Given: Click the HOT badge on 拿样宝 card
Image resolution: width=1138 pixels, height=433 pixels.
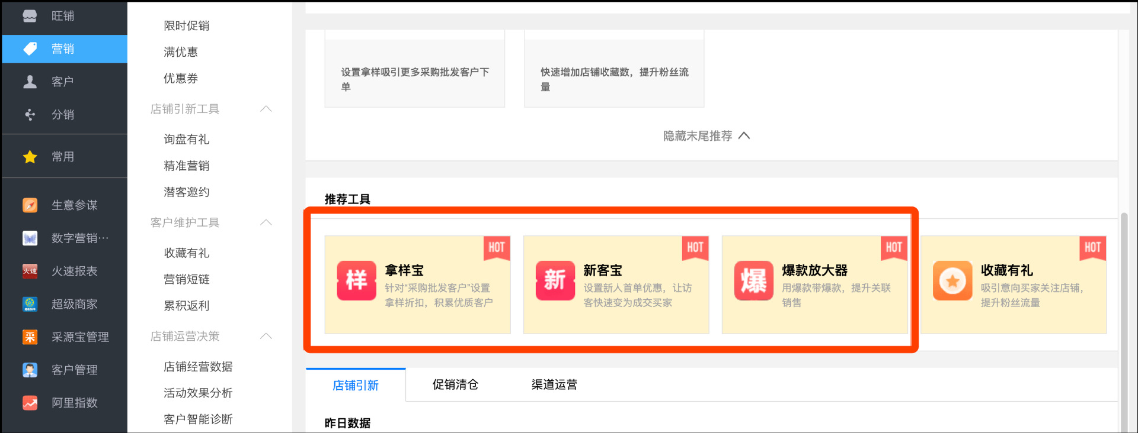Looking at the screenshot, I should click(x=497, y=248).
